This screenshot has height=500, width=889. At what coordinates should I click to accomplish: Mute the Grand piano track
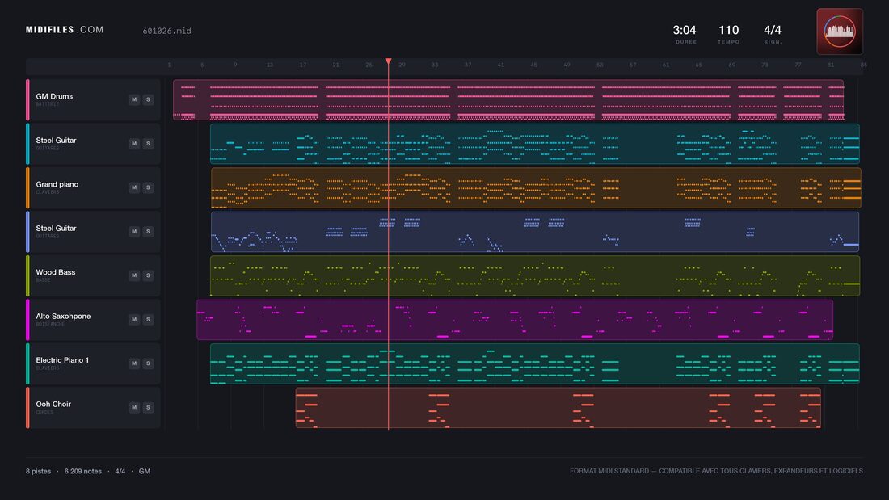coord(134,187)
